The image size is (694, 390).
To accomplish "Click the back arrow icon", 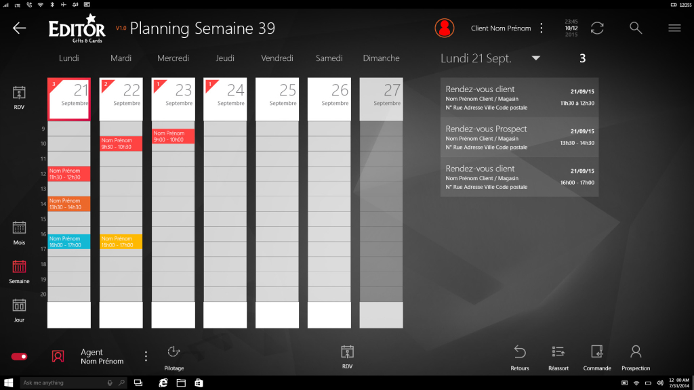I will pos(20,28).
